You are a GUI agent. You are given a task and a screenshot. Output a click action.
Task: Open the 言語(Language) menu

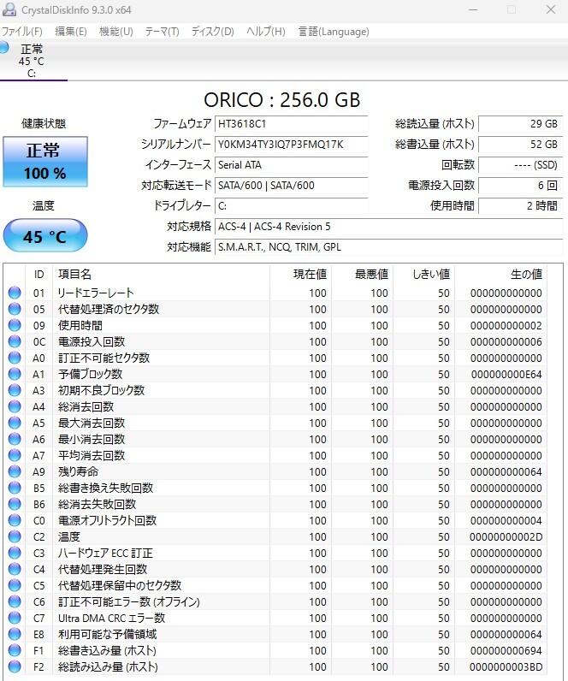334,32
